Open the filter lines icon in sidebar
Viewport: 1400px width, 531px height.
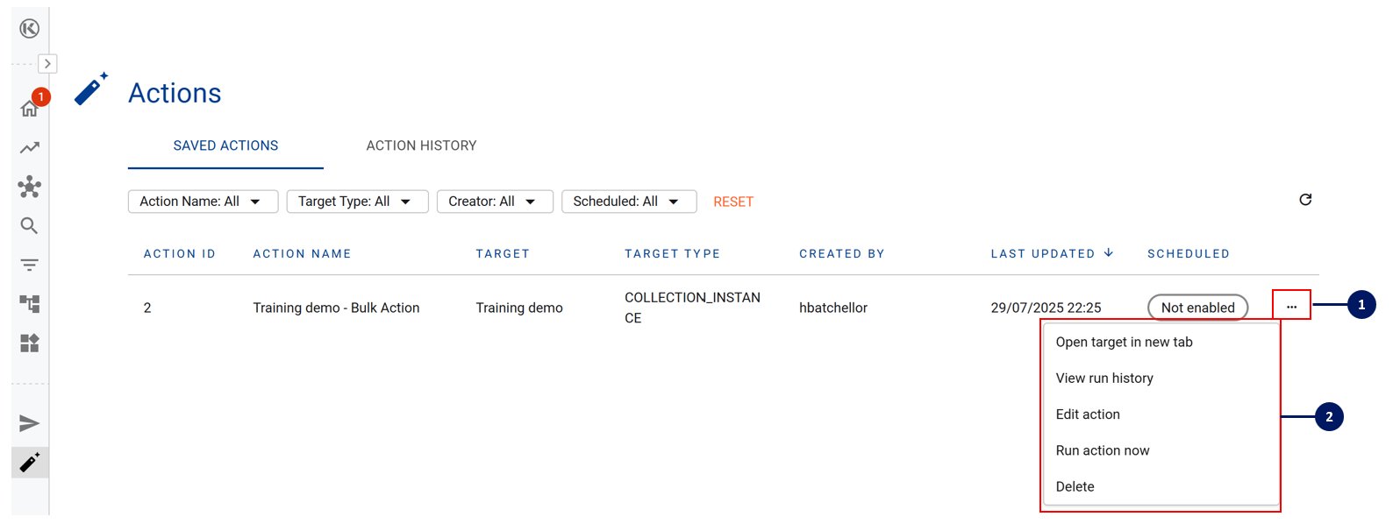[30, 265]
